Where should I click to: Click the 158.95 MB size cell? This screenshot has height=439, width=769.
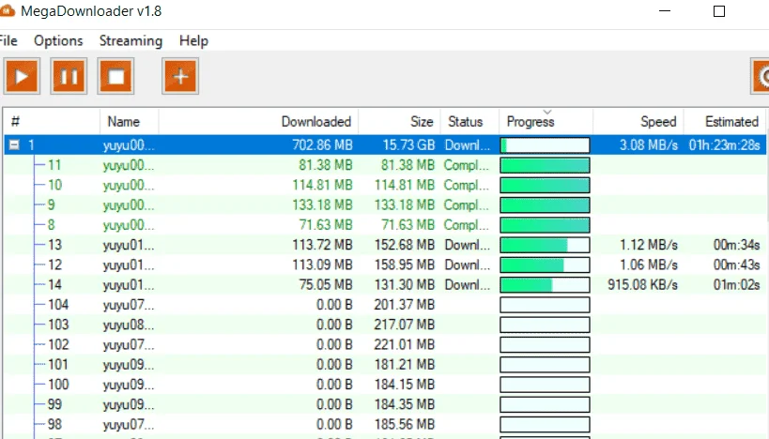(405, 265)
